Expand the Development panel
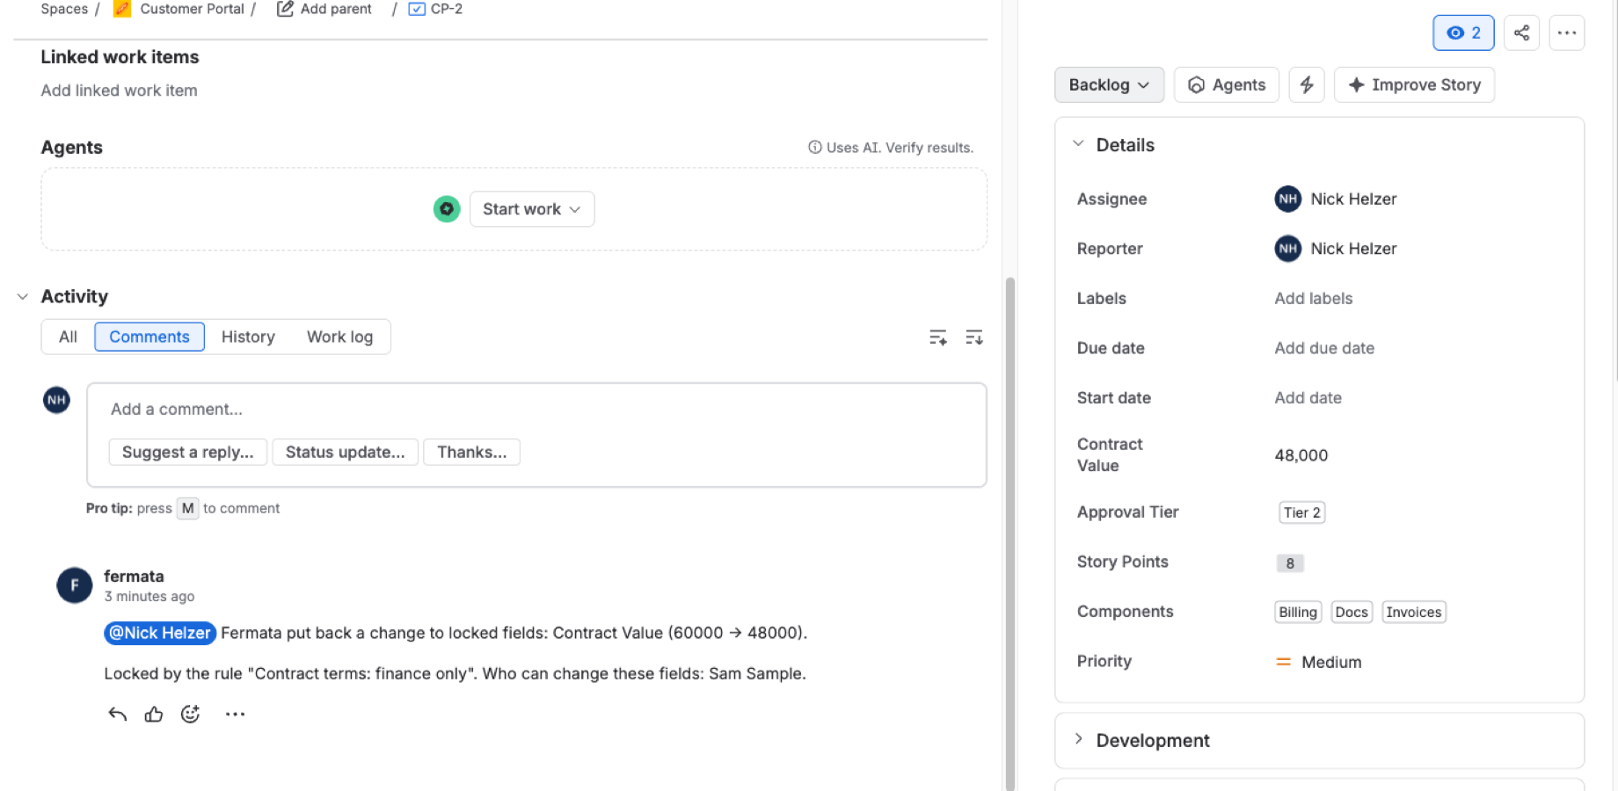The height and width of the screenshot is (791, 1618). (x=1078, y=739)
